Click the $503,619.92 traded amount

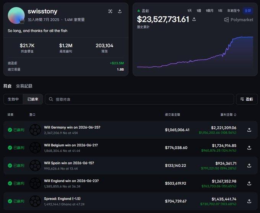(x=175, y=183)
